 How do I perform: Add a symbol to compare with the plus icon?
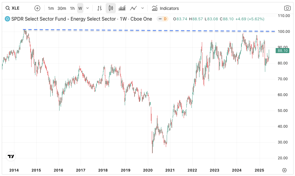pos(38,8)
